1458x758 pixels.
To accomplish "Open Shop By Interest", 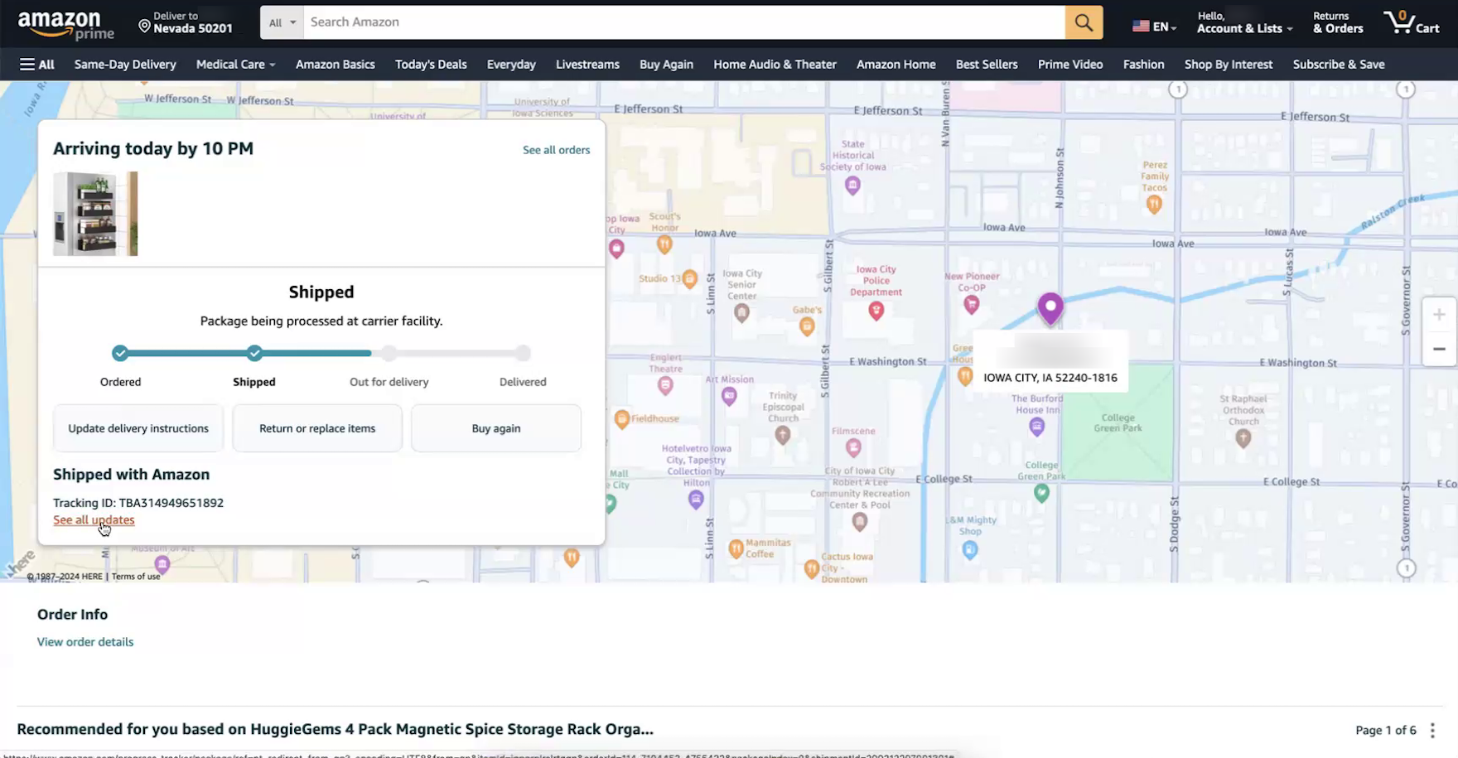I will (1229, 65).
